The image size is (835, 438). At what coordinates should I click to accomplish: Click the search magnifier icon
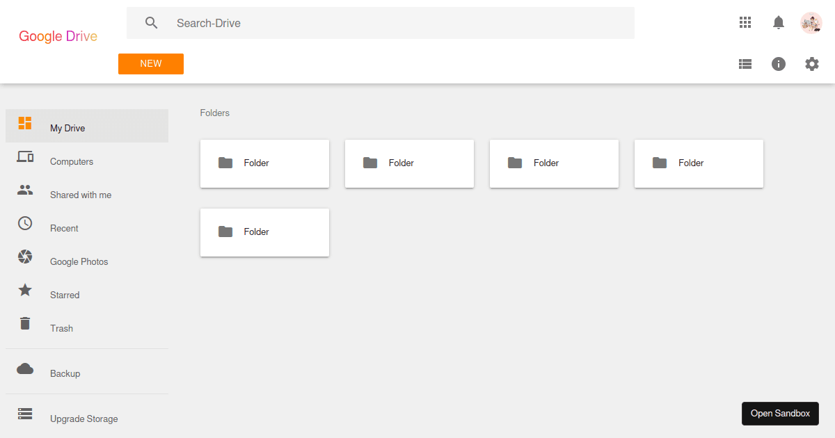(151, 22)
